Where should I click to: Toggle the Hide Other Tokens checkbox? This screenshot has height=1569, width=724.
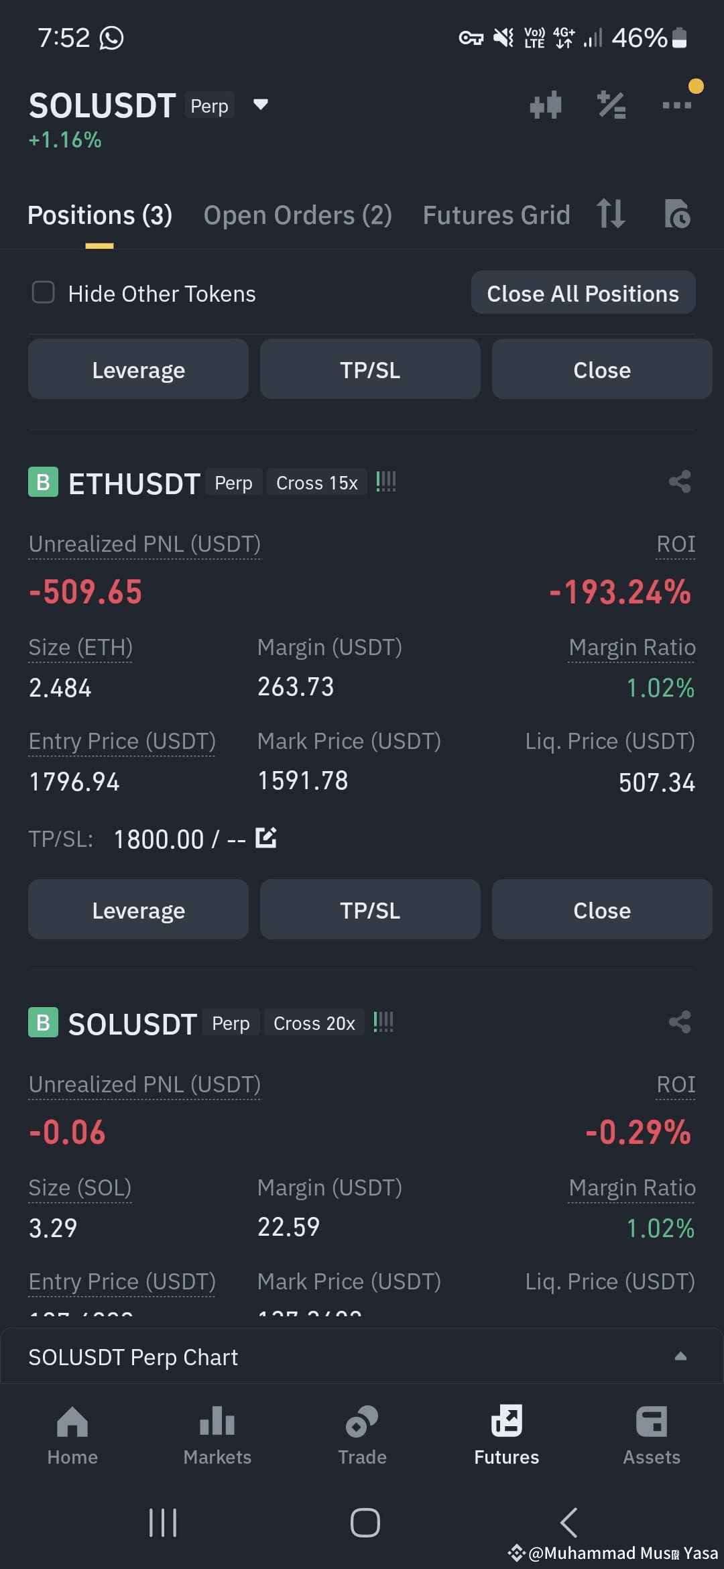(44, 292)
